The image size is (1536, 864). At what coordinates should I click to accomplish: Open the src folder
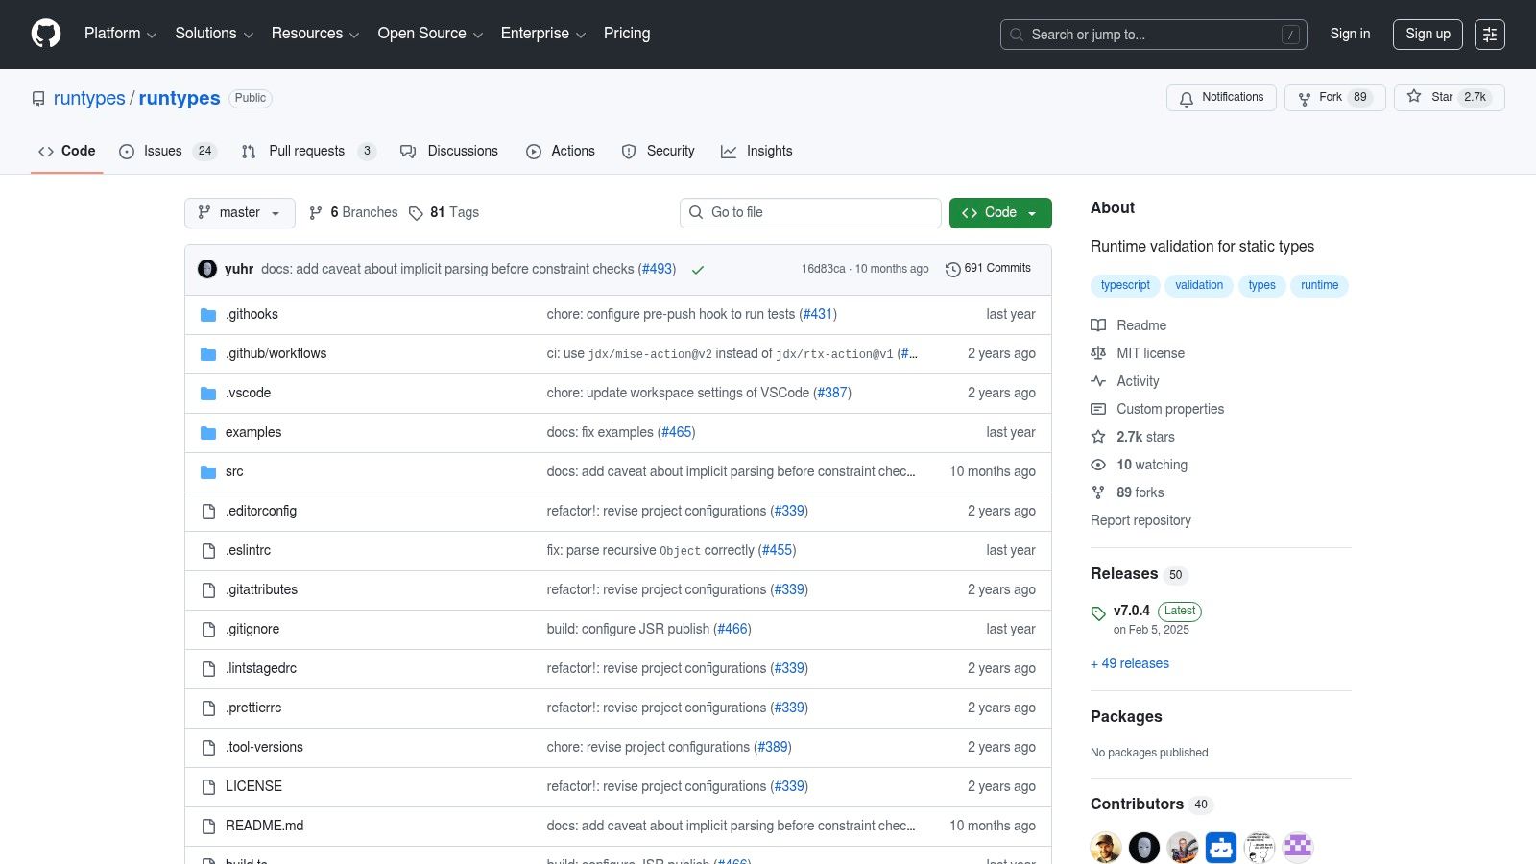tap(234, 472)
